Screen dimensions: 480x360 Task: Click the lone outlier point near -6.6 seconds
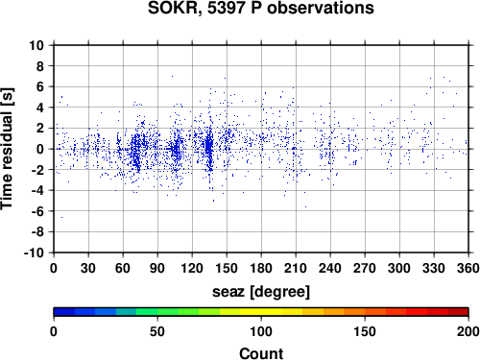coord(61,217)
